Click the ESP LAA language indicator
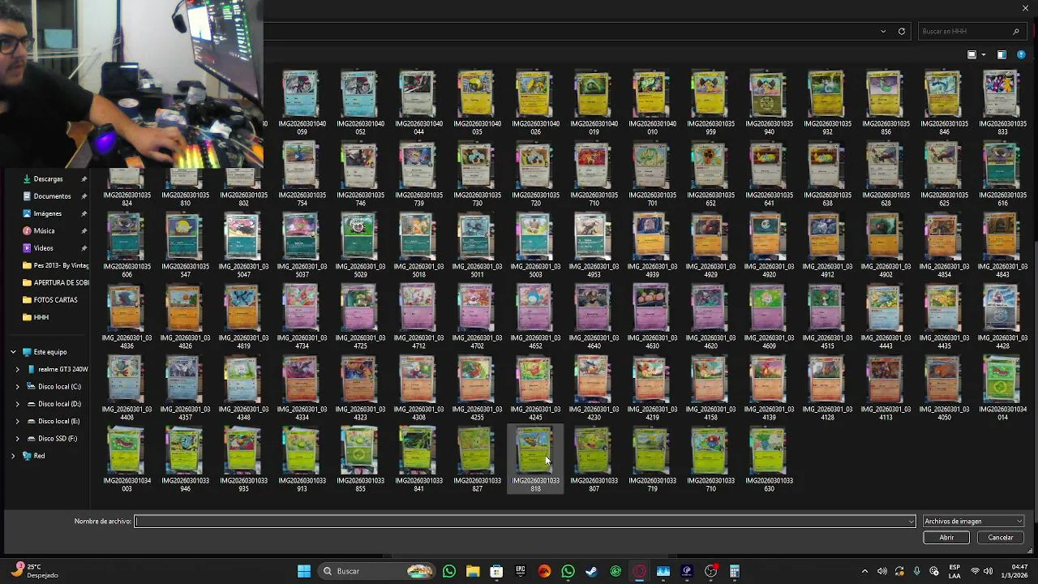The height and width of the screenshot is (584, 1038). click(954, 571)
